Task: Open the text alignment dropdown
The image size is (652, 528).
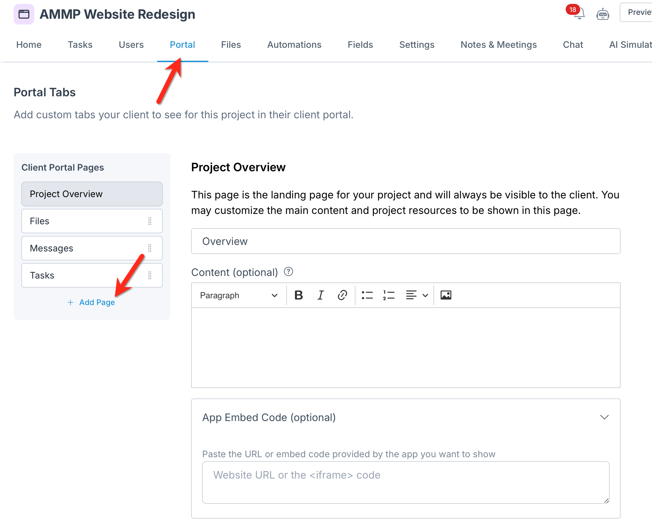Action: coord(417,295)
